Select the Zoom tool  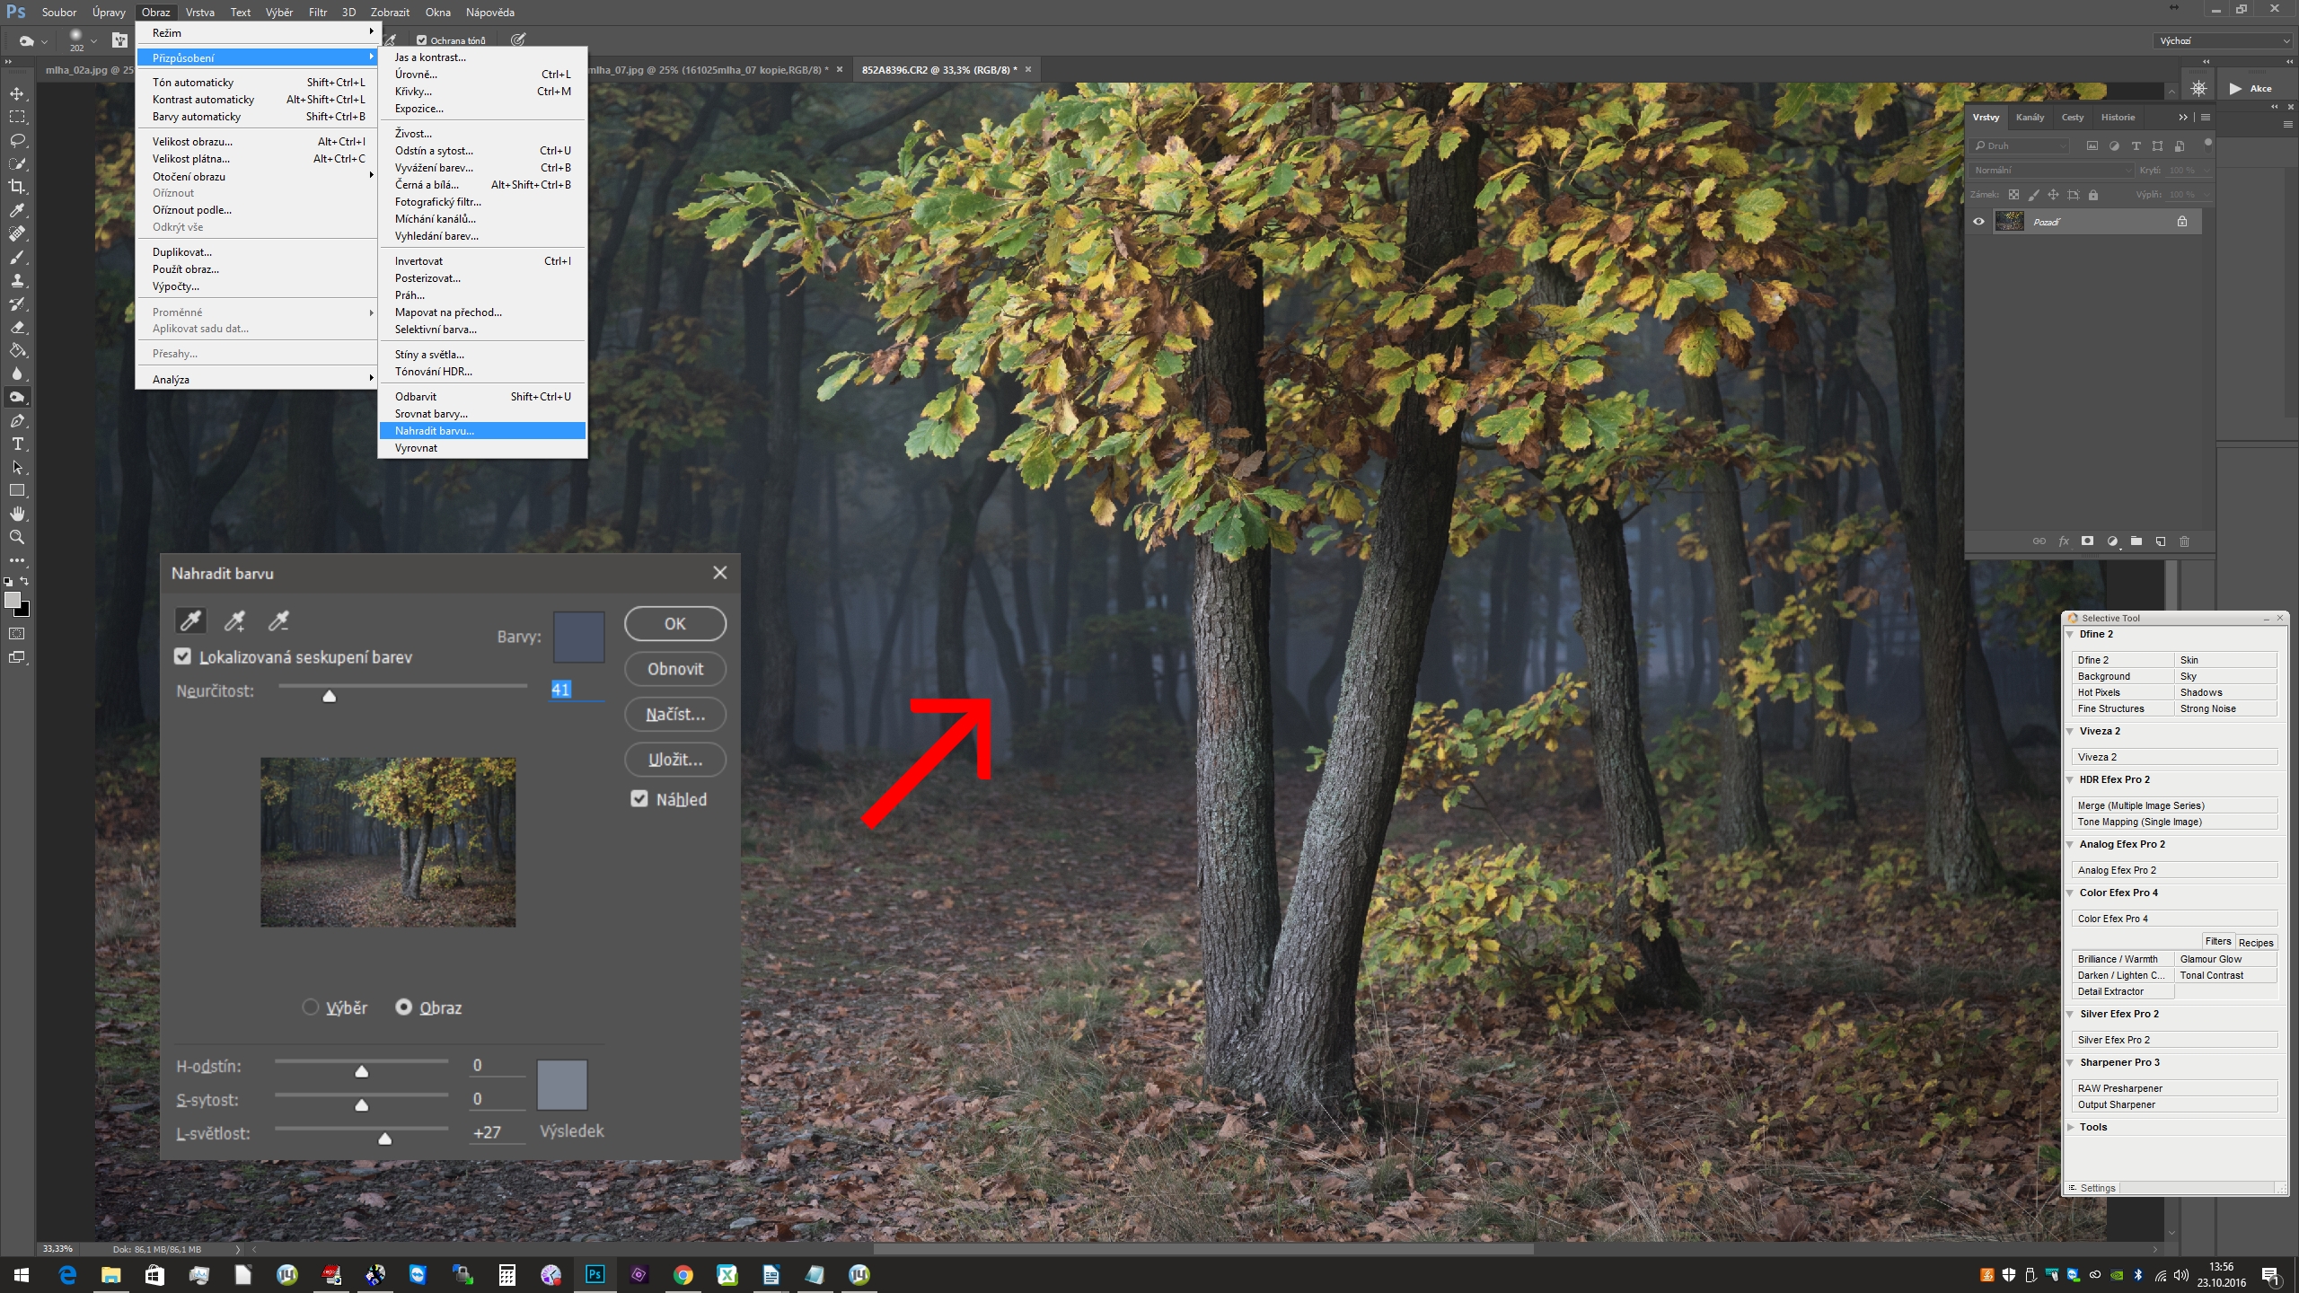[17, 537]
